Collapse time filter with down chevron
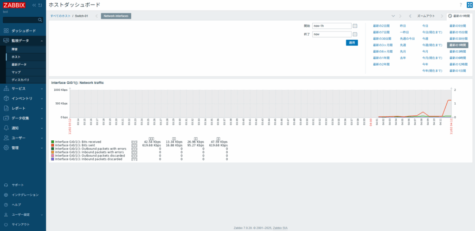 (393, 16)
